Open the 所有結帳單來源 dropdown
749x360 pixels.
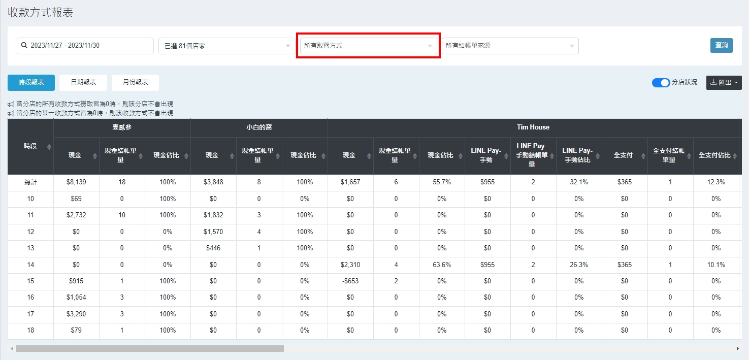(x=510, y=46)
